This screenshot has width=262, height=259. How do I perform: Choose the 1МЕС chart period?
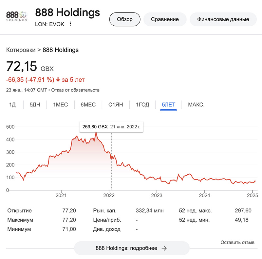coord(60,105)
